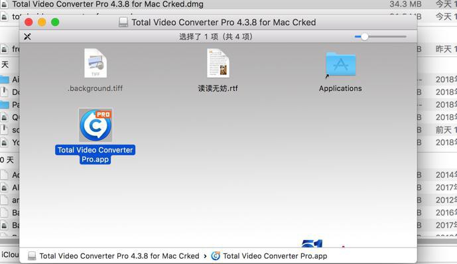Select the Total Video Converter Pro app icon
This screenshot has width=457, height=264.
coord(96,125)
